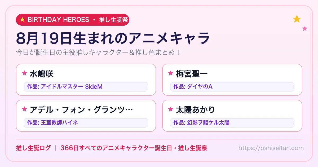Image resolution: width=318 pixels, height=167 pixels.
Task: Select the ダイヤのA work tag
Action: (232, 87)
